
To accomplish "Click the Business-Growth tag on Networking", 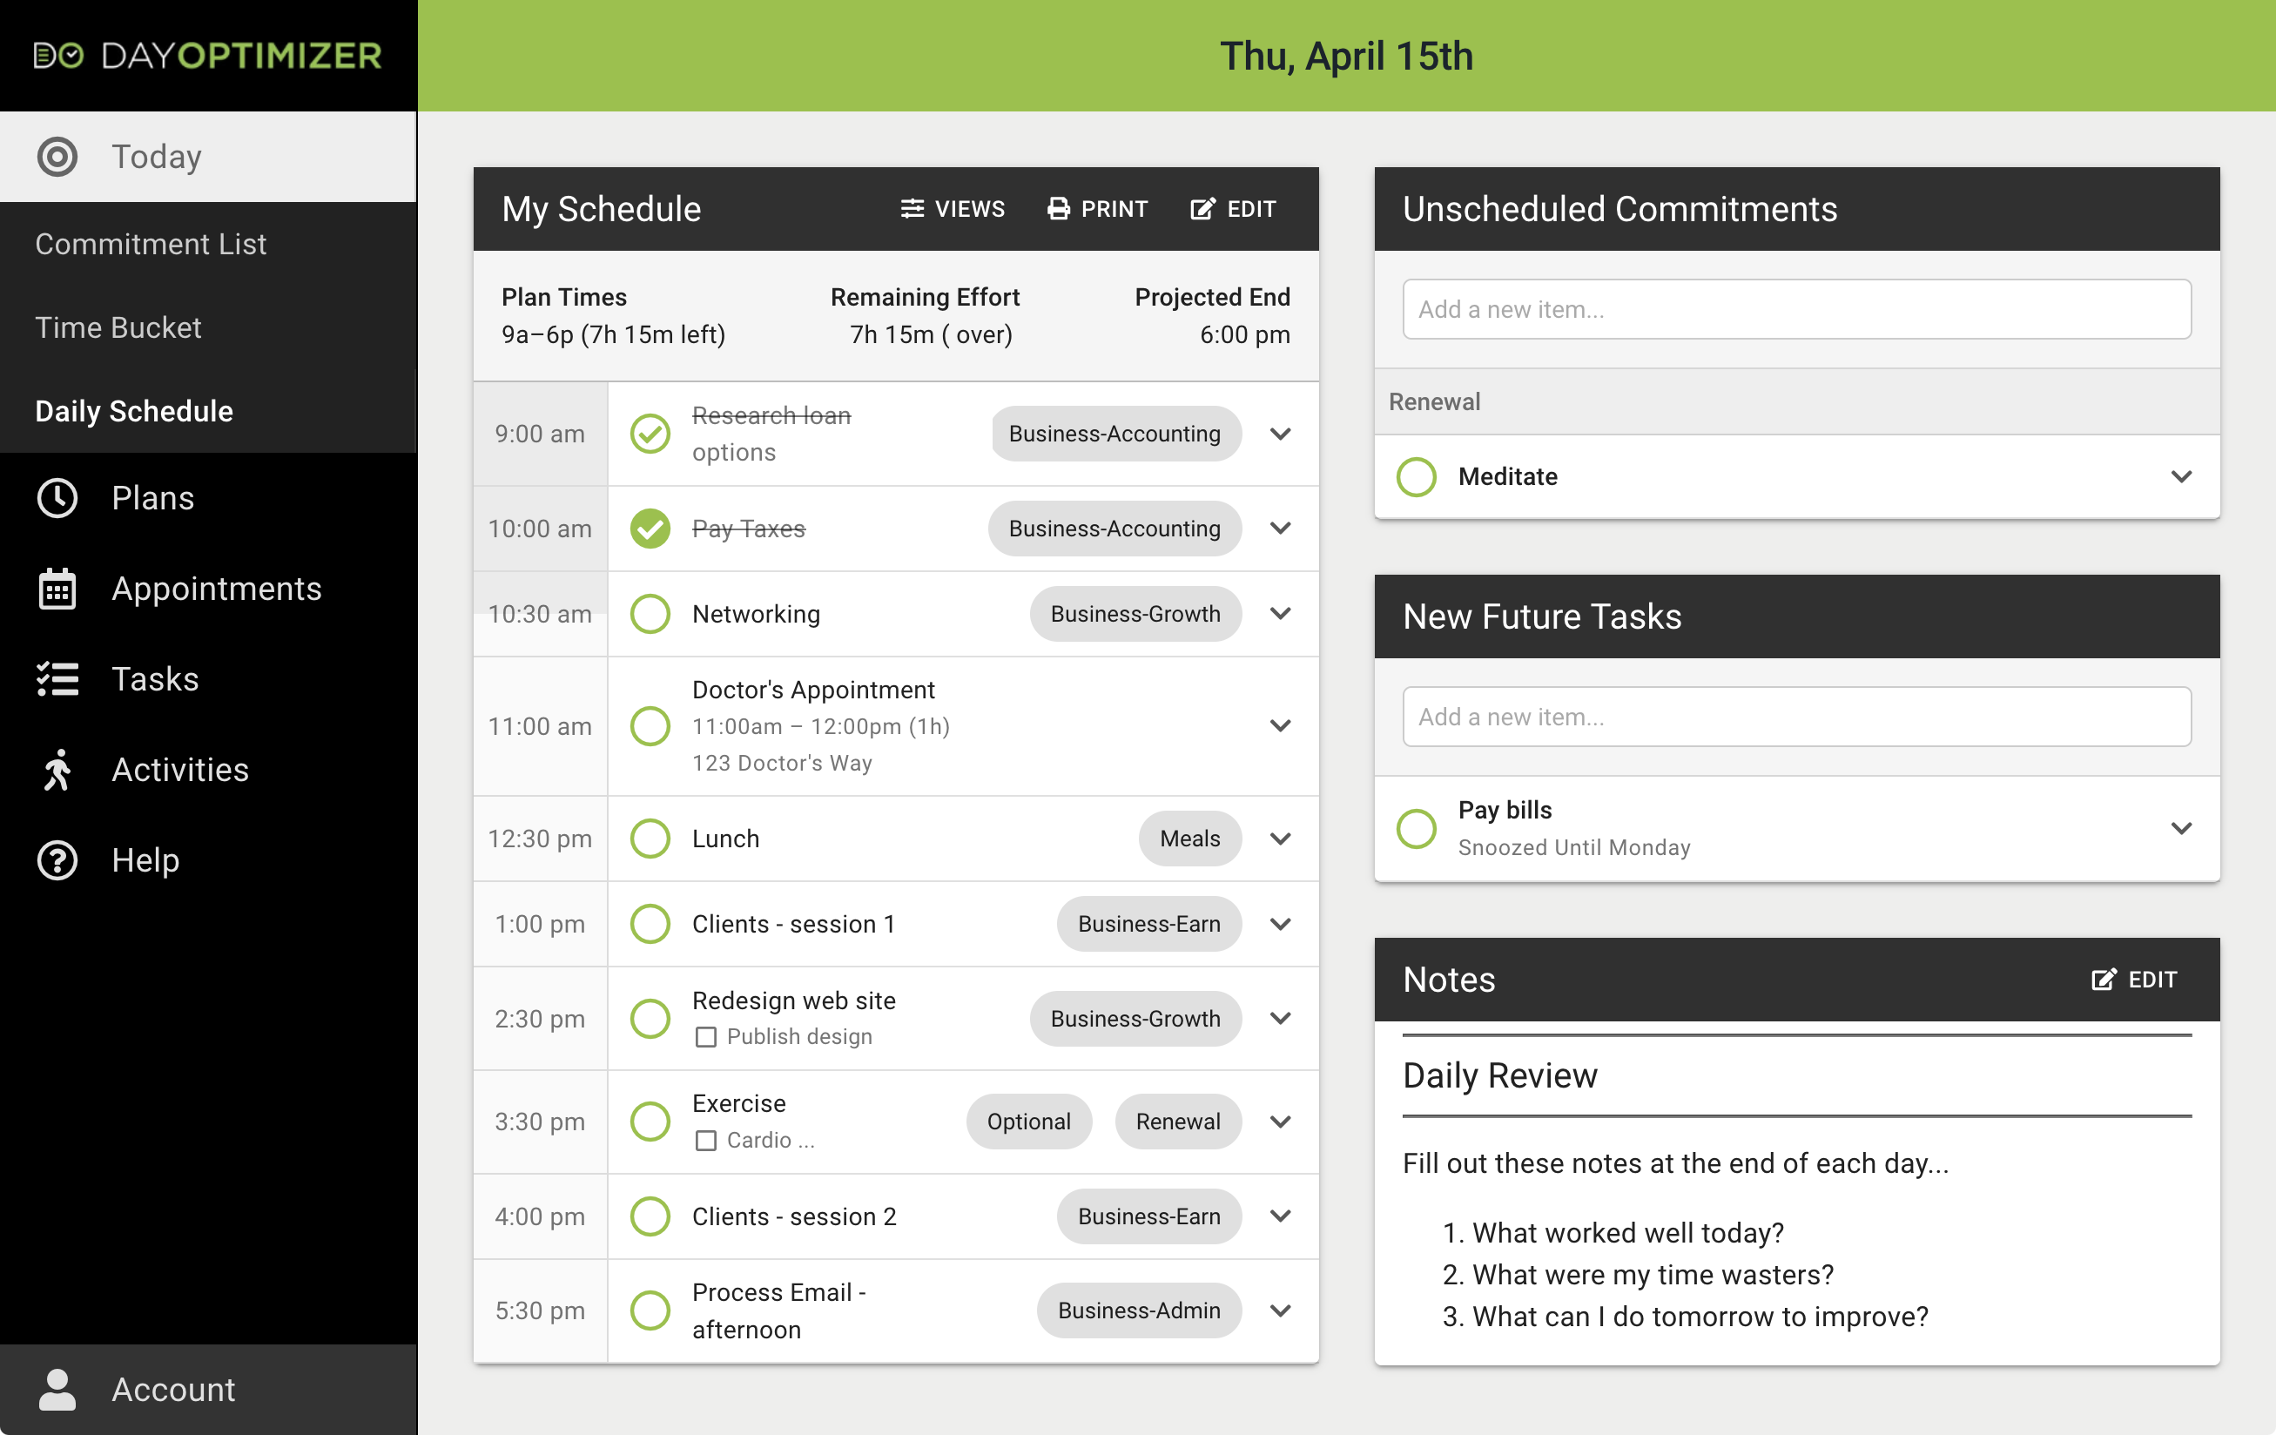I will tap(1135, 614).
